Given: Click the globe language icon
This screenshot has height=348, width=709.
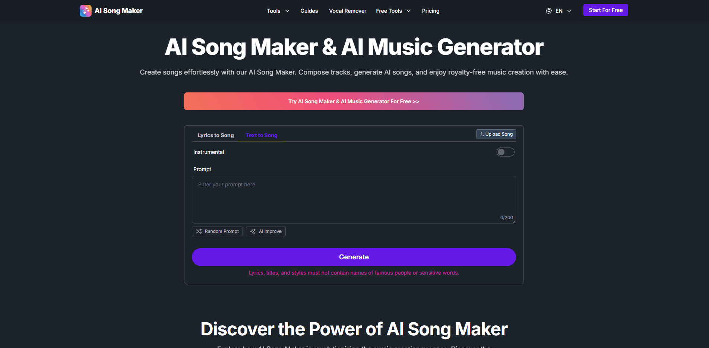Looking at the screenshot, I should point(549,11).
